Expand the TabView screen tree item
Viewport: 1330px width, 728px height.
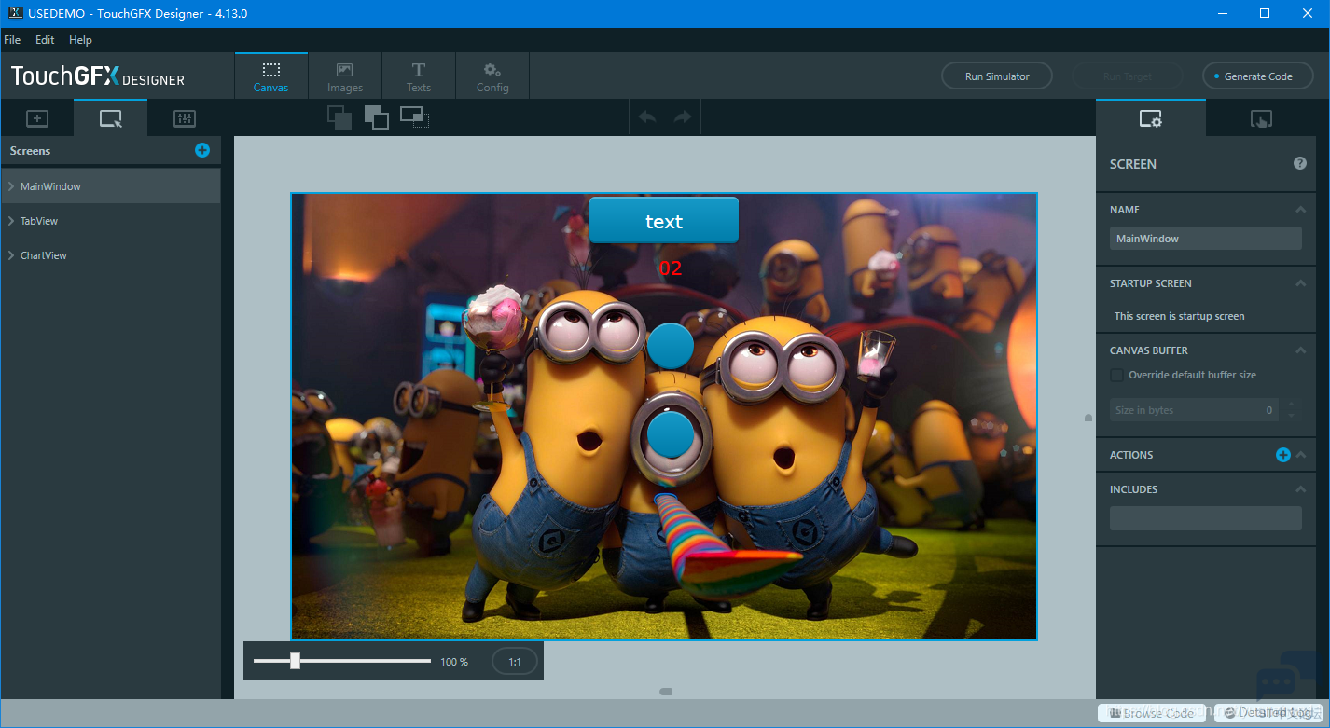pyautogui.click(x=11, y=221)
